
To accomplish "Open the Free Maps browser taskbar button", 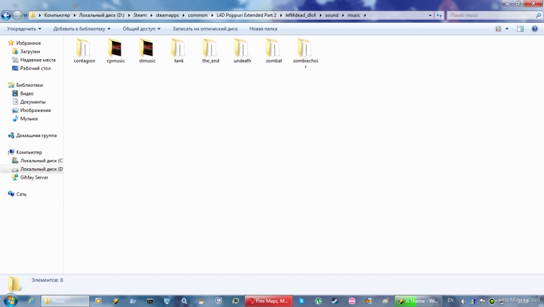I will pyautogui.click(x=269, y=301).
